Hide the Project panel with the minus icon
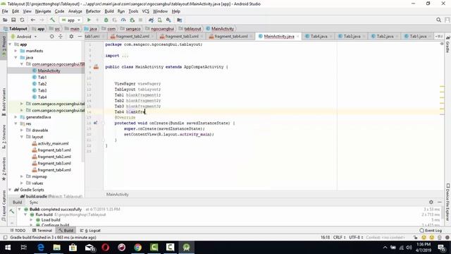Viewport: 451px width, 254px height. click(x=80, y=37)
